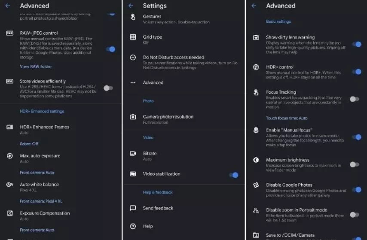Toggle Video stabilization switch

[234, 175]
